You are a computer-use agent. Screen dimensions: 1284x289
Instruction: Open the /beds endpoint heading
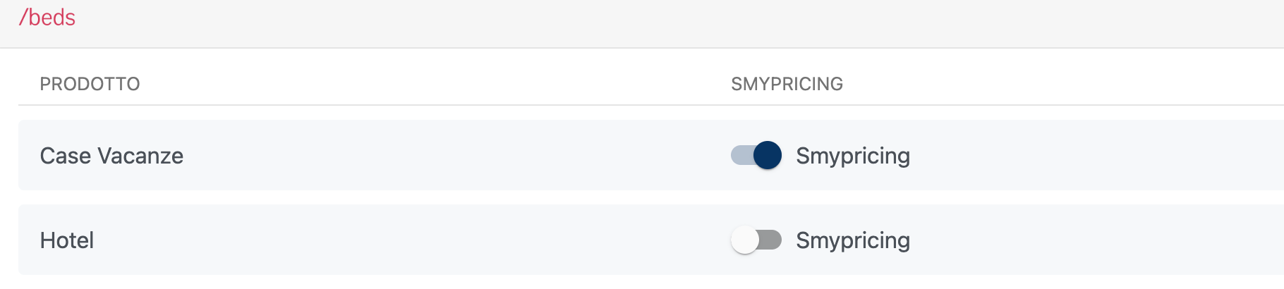click(x=47, y=17)
